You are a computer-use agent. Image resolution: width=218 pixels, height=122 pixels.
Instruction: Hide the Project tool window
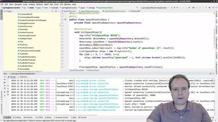pos(59,11)
